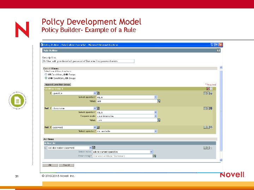Click the info icon beside the password condition dropdown
Viewport: 254px width, 190px height.
click(x=98, y=127)
